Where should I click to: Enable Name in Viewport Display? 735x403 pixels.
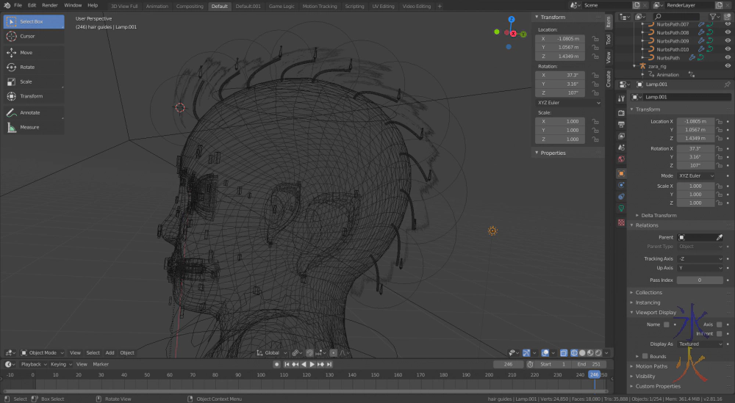tap(666, 324)
